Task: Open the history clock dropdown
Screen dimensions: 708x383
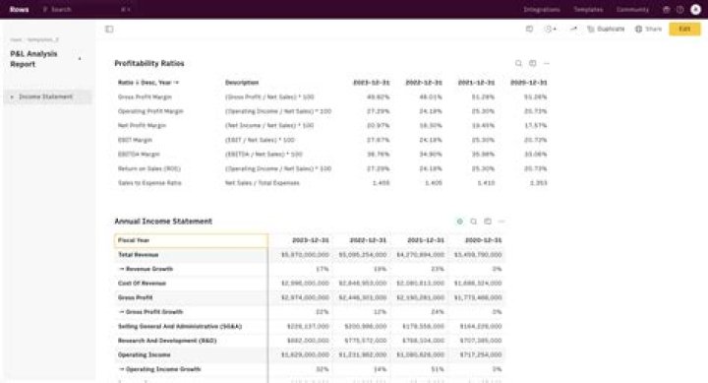Action: [551, 29]
